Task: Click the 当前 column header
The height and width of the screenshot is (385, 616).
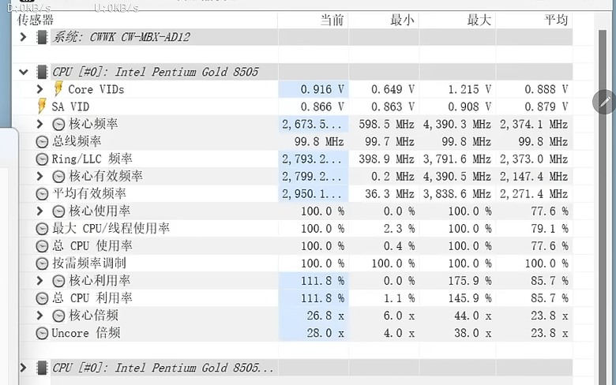Action: click(x=332, y=20)
